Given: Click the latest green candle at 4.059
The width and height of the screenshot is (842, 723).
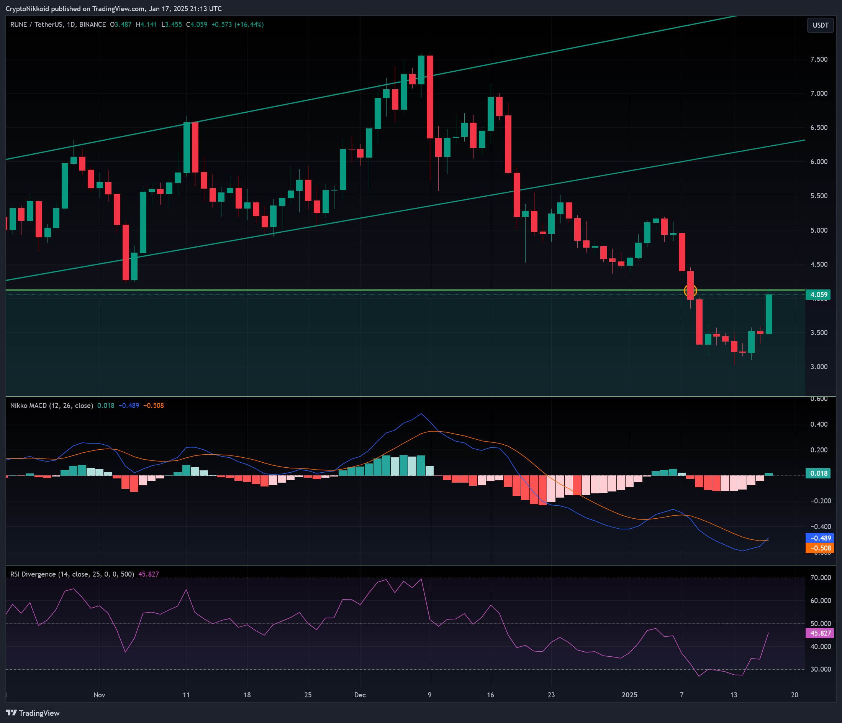Looking at the screenshot, I should [769, 314].
